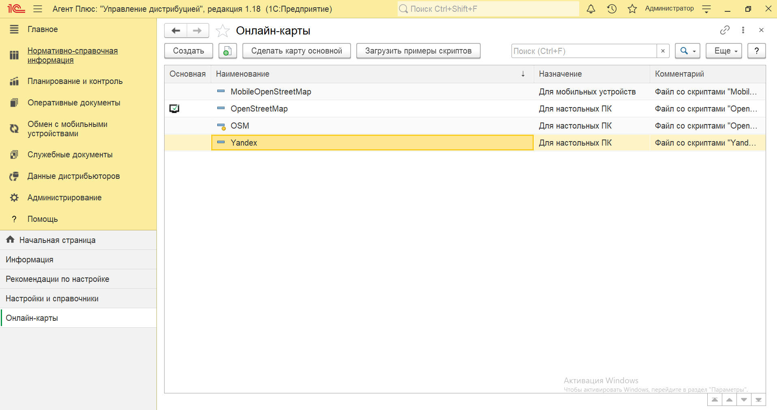This screenshot has height=410, width=777.
Task: Click the copy-create document icon
Action: point(227,51)
